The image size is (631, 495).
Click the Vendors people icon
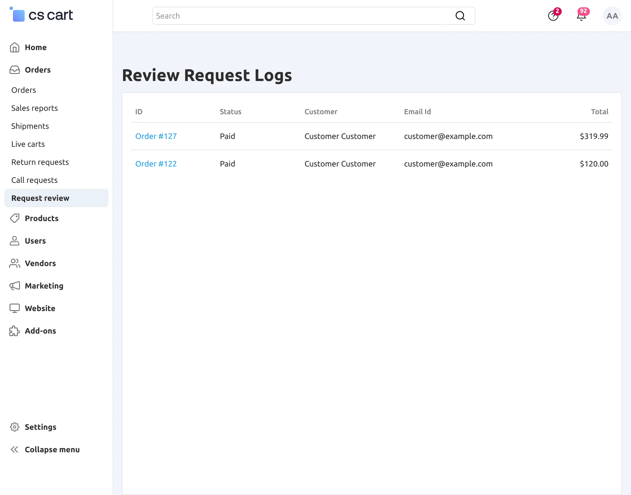pos(15,263)
